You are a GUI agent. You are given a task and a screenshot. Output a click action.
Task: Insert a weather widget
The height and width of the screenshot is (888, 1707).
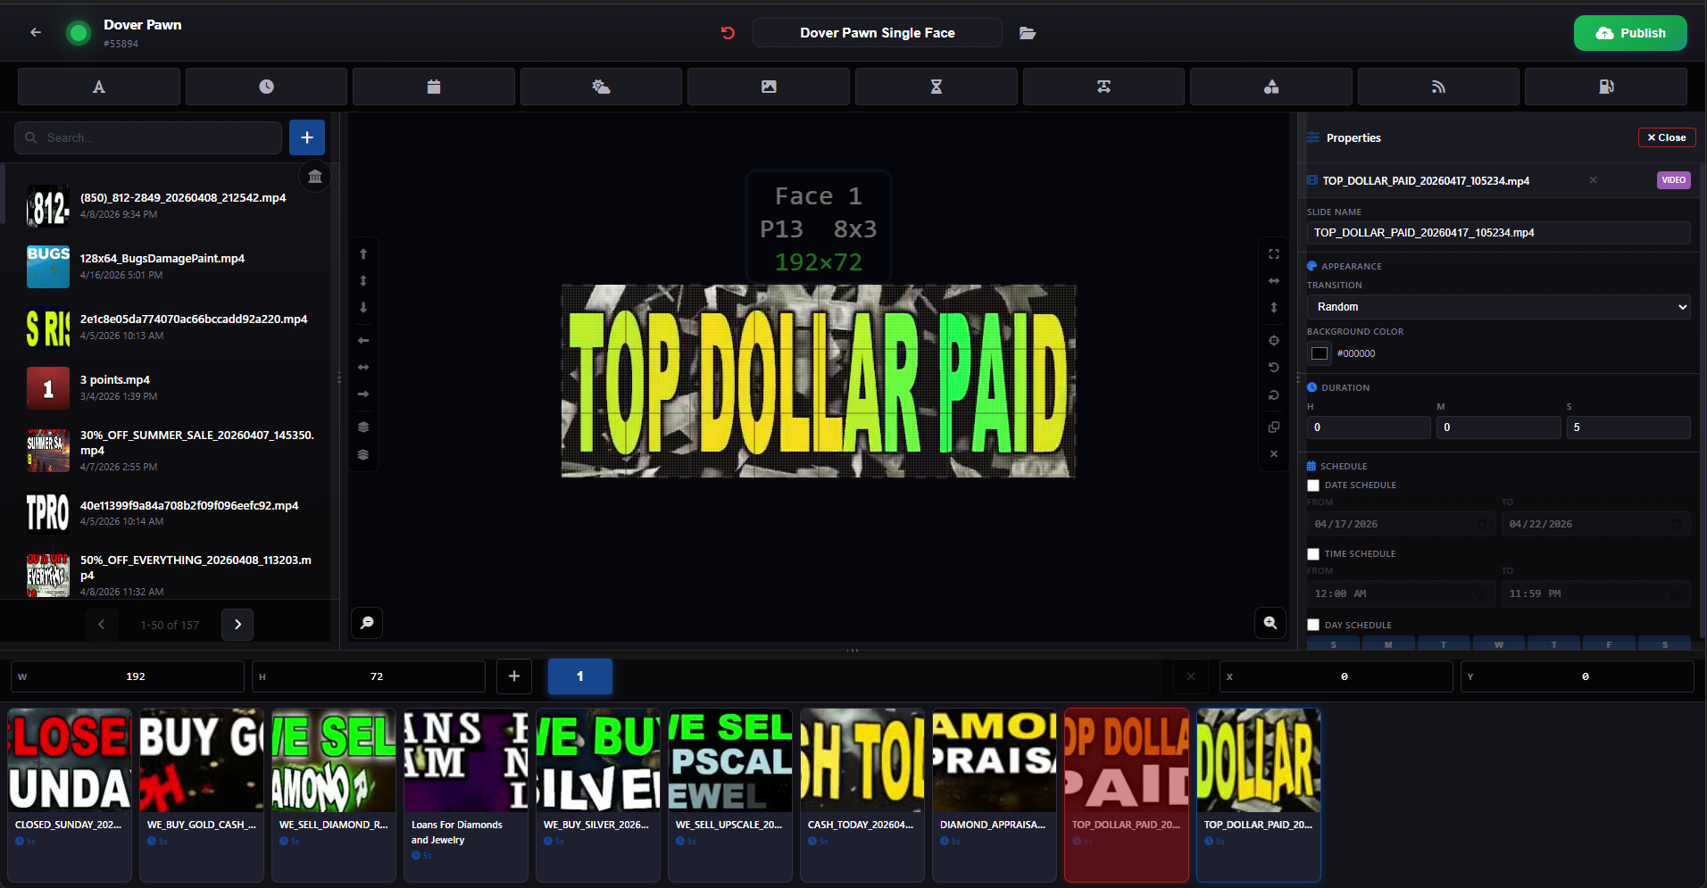tap(600, 87)
